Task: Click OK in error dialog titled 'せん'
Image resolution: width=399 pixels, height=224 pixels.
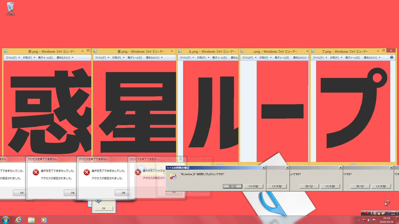Action: tap(20, 193)
